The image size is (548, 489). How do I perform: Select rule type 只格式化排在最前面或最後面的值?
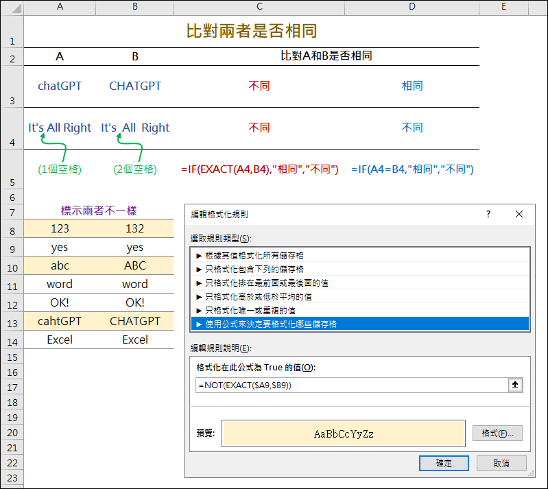click(x=360, y=283)
